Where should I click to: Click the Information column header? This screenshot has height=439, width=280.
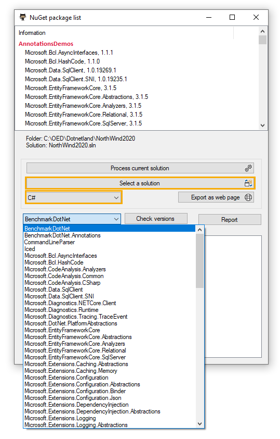point(125,33)
